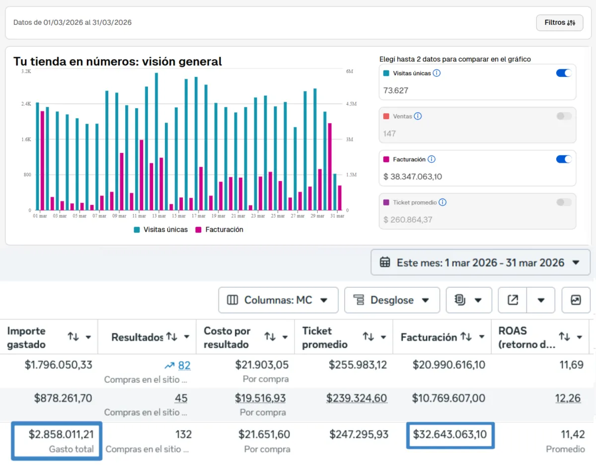596x465 pixels.
Task: Disable the Visitas únicas toggle
Action: 564,73
